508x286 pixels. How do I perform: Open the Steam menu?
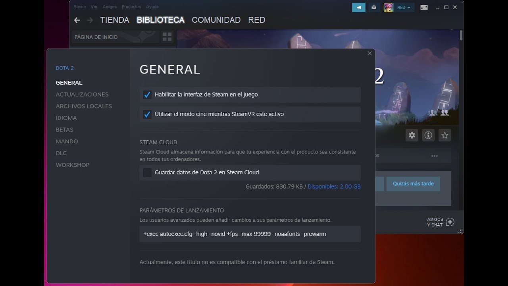[x=80, y=7]
